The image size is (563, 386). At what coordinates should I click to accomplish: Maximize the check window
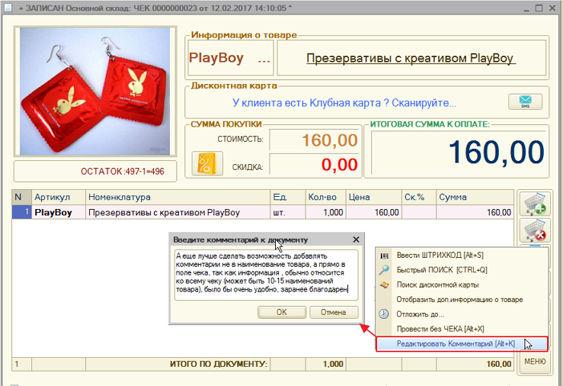[x=539, y=8]
